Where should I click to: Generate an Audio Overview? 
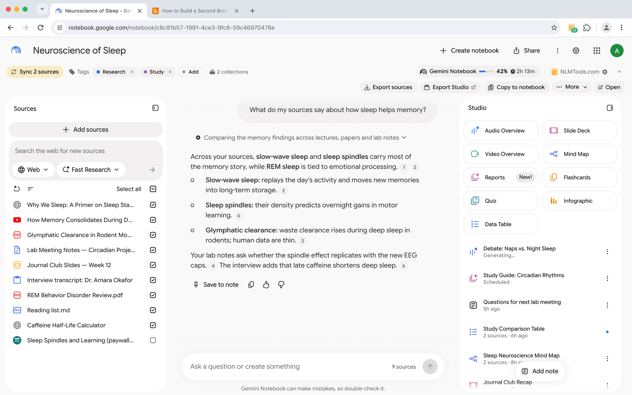[501, 131]
